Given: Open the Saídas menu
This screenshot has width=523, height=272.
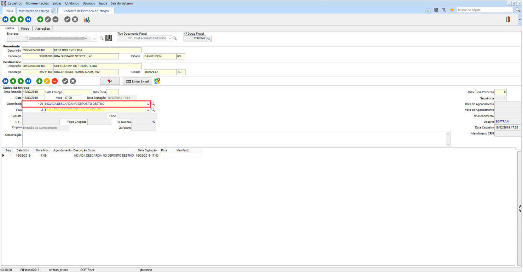Looking at the screenshot, I should point(57,3).
